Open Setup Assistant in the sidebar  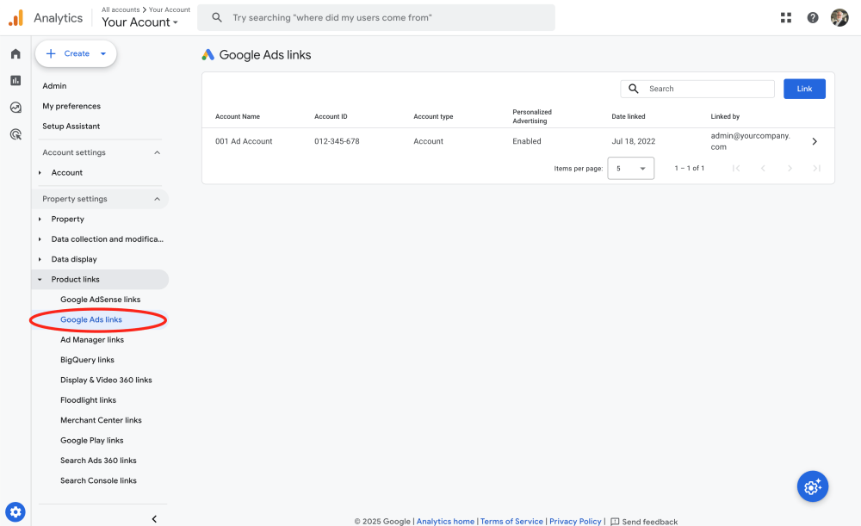click(71, 127)
